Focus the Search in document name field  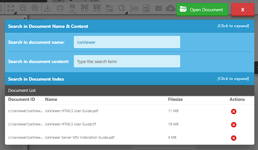click(127, 42)
